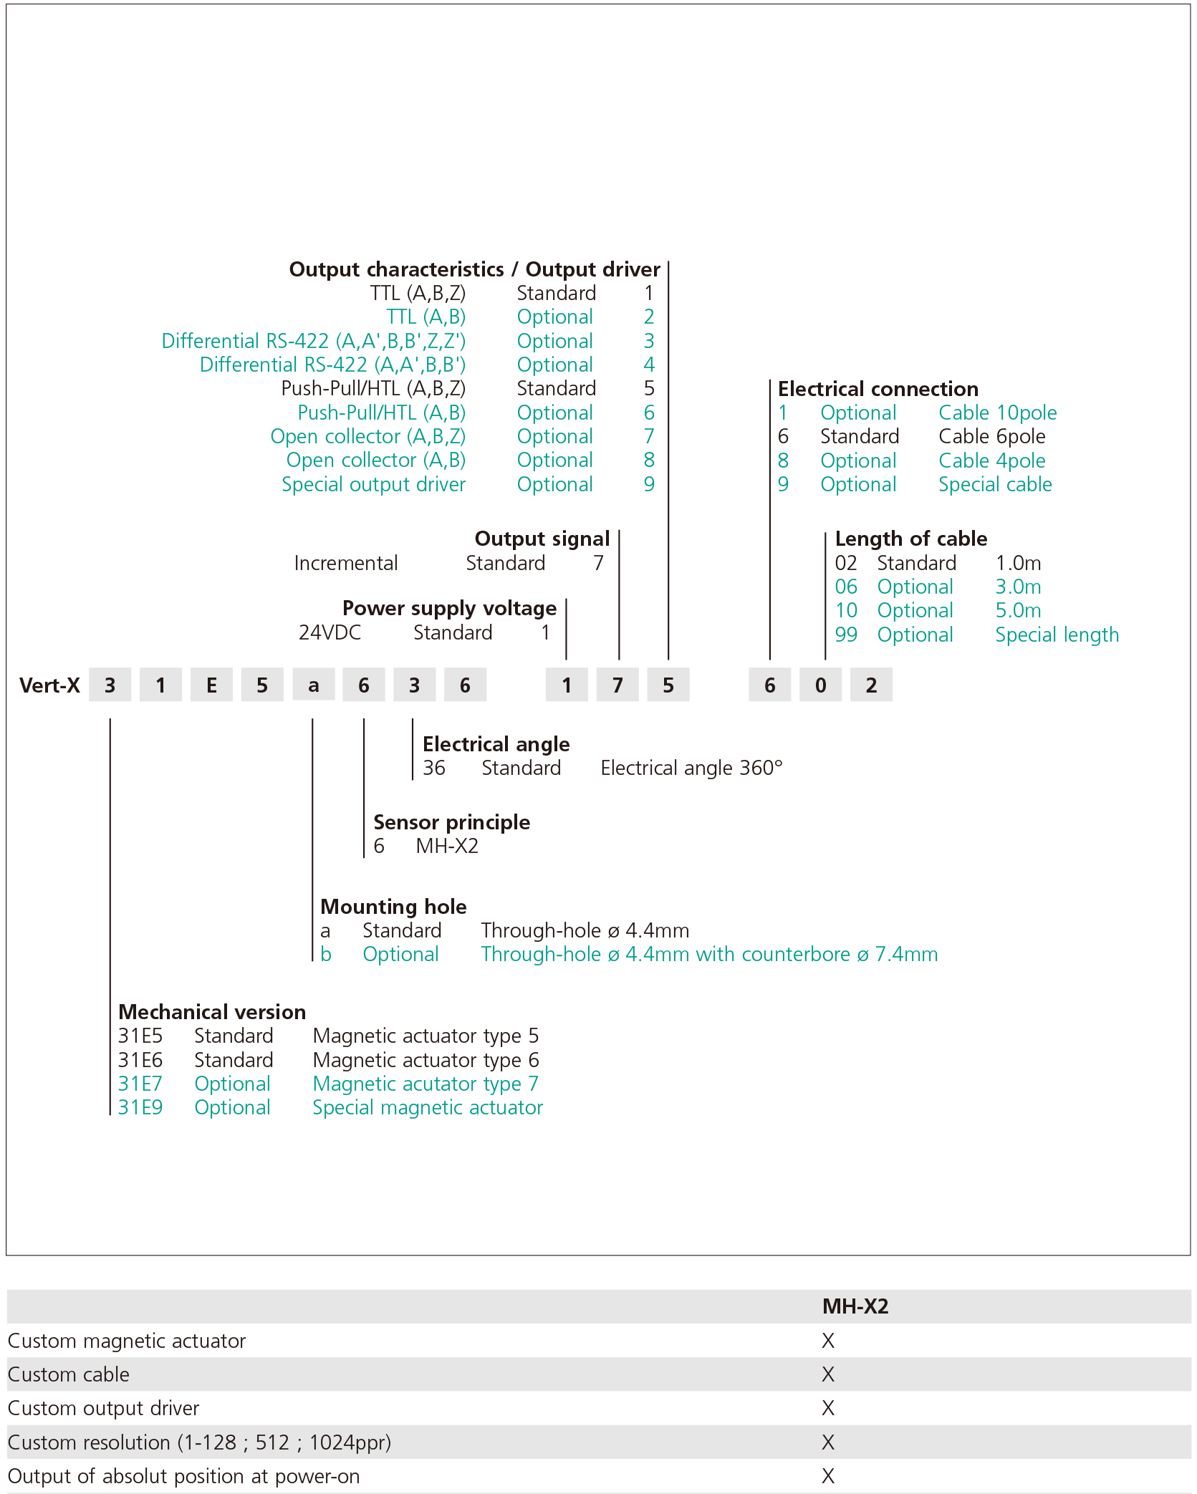Click 'Custom cable' table row
This screenshot has width=1197, height=1494.
point(599,1374)
